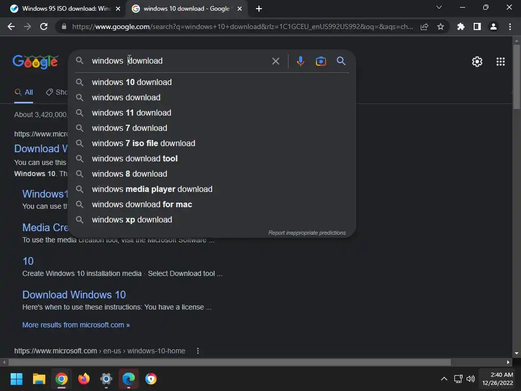Open the '10' sitelink result
This screenshot has width=521, height=391.
click(28, 261)
